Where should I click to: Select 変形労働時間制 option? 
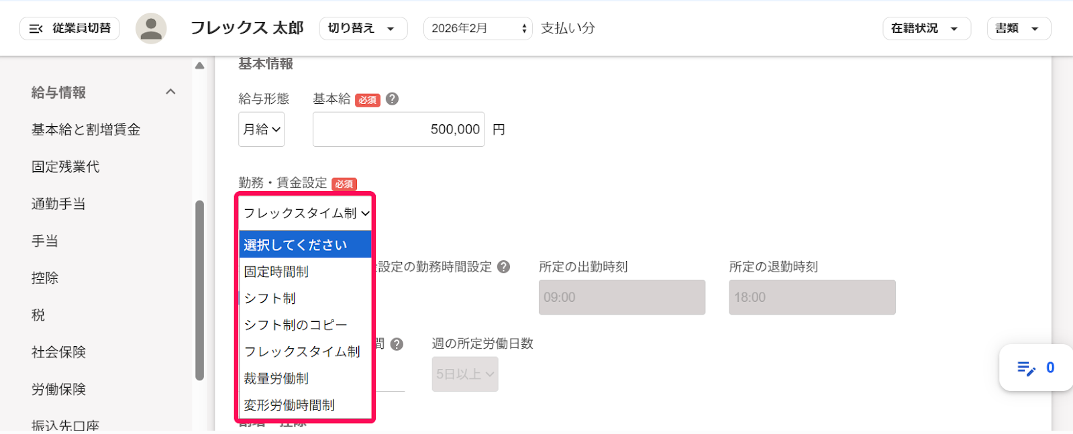305,405
